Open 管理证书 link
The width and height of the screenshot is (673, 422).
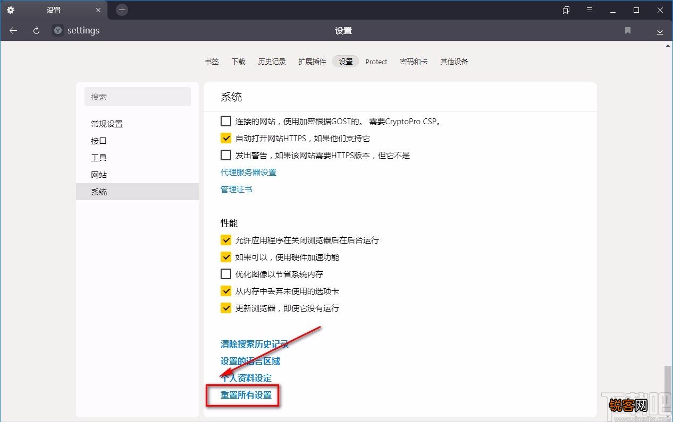point(237,189)
